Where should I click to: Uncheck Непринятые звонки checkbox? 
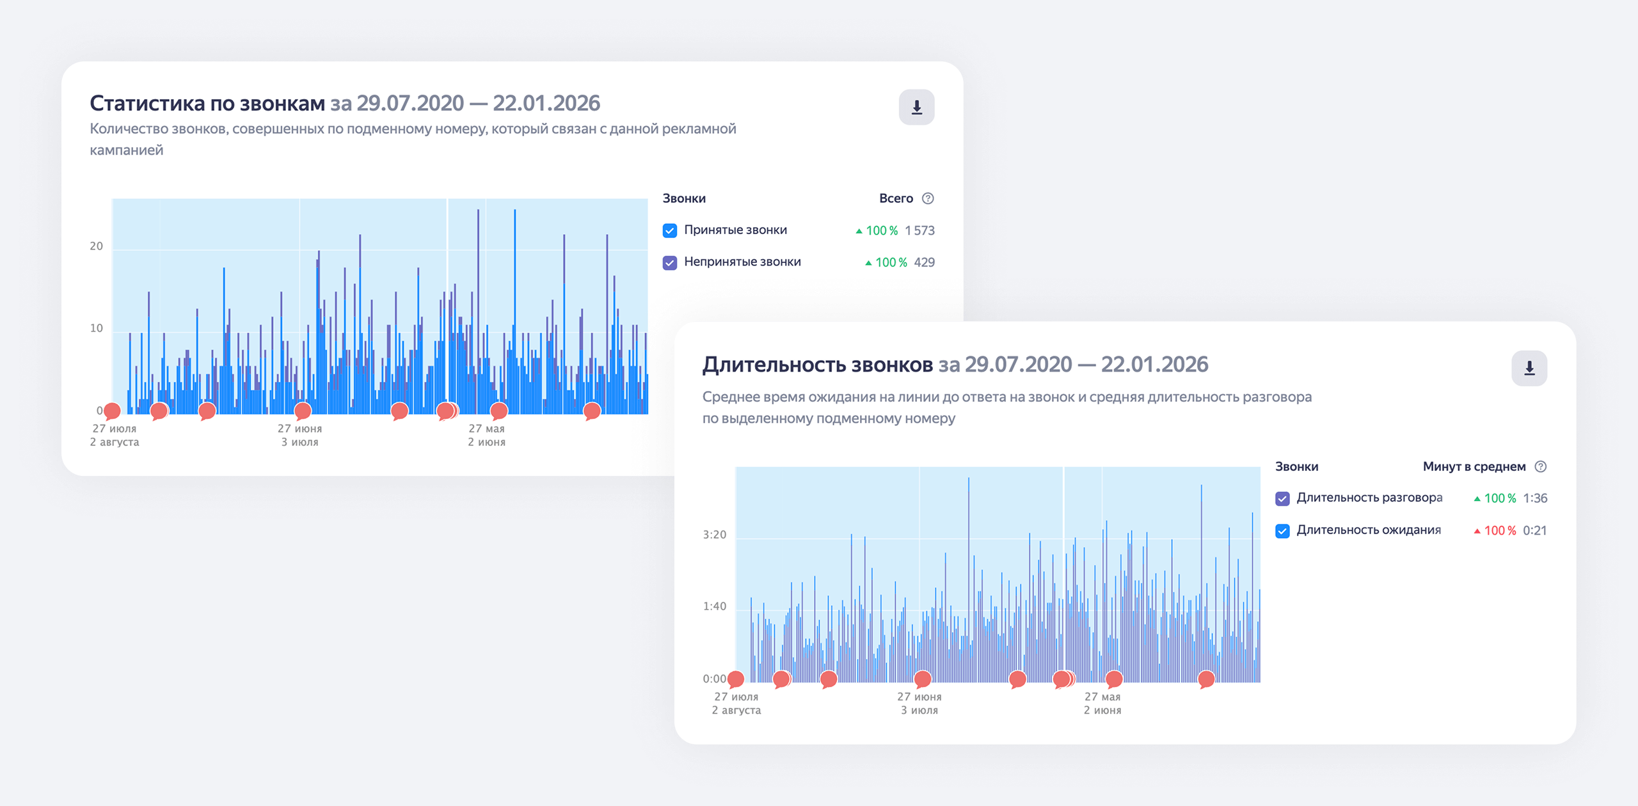tap(670, 262)
